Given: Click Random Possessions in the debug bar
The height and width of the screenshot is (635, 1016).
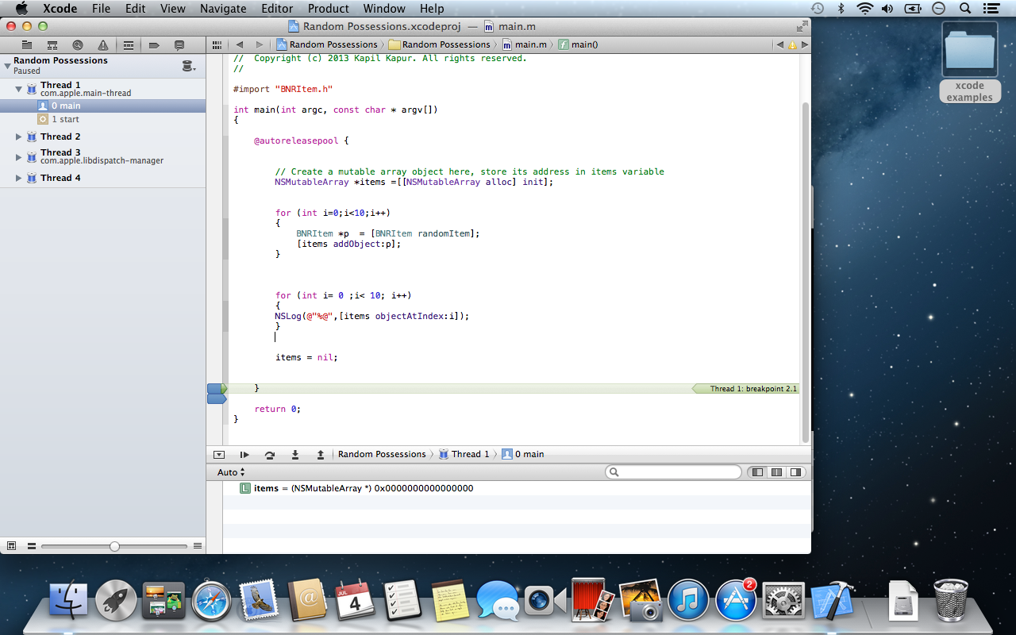Looking at the screenshot, I should pos(382,454).
